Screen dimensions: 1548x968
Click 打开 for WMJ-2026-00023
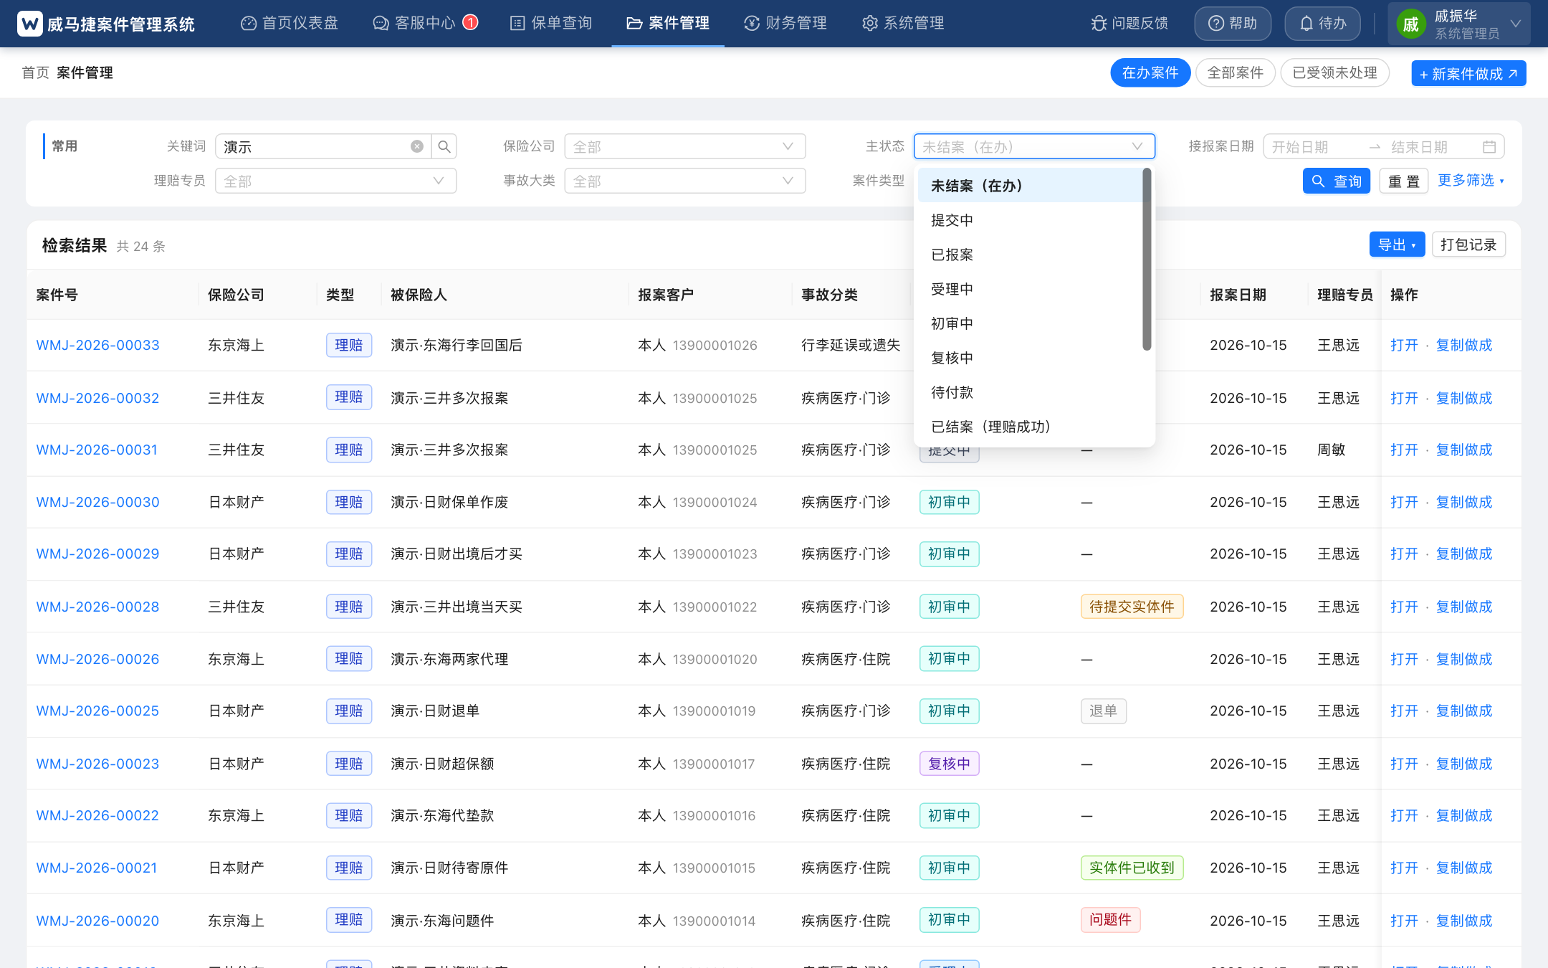click(x=1404, y=764)
